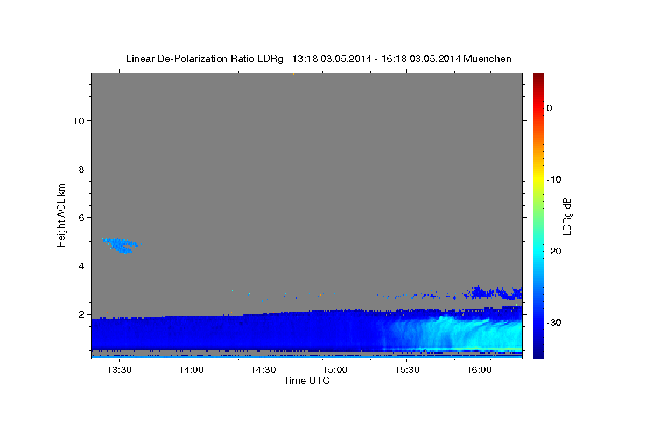Image resolution: width=646 pixels, height=430 pixels.
Task: Click the height tick label '10'
Action: point(79,120)
